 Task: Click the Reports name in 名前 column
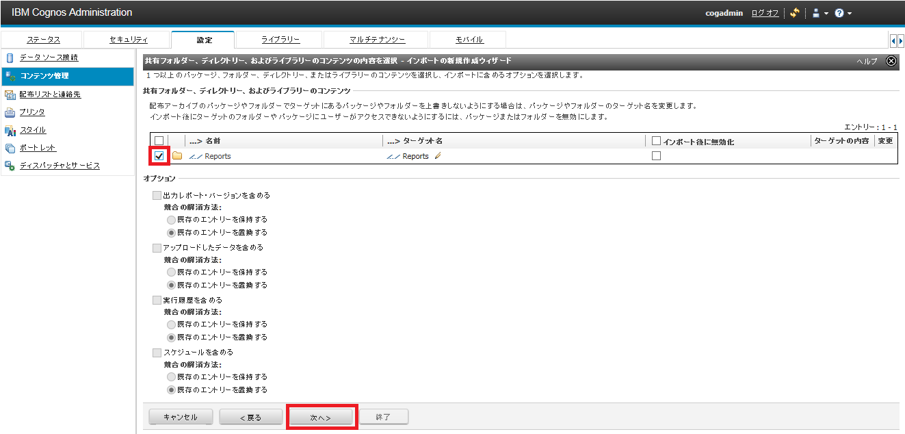(x=218, y=156)
